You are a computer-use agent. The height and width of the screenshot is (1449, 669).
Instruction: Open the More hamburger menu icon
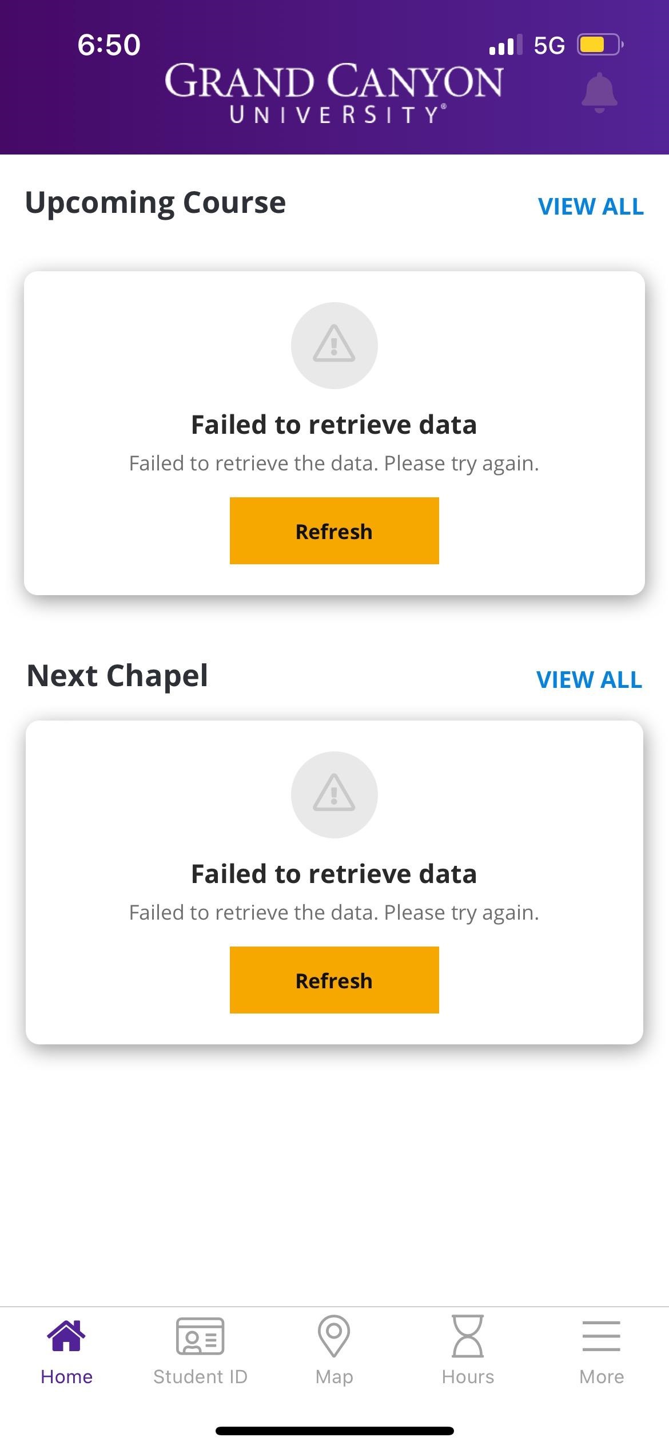click(602, 1336)
